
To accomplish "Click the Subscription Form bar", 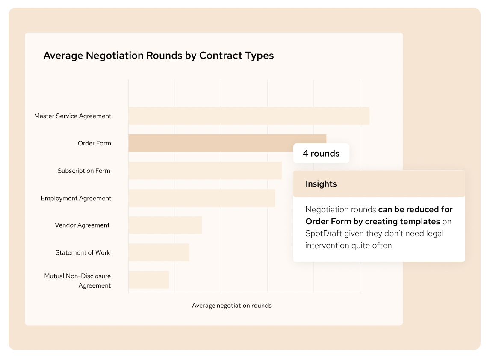I will click(205, 170).
